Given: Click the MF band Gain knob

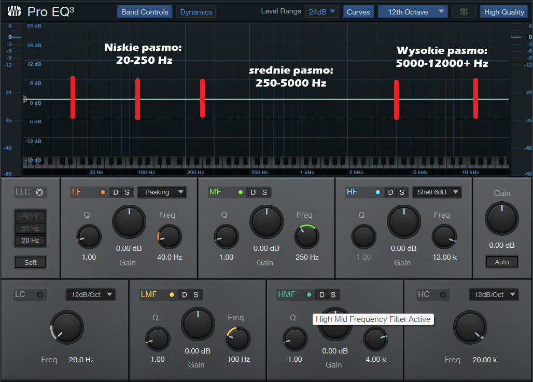Looking at the screenshot, I should click(266, 221).
